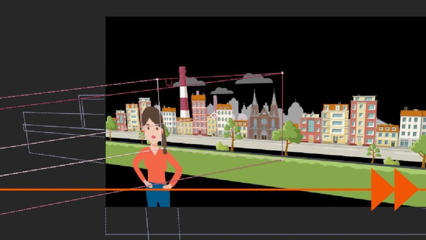Select the brown twin-spire cathedral
The height and width of the screenshot is (240, 426).
coord(264,119)
